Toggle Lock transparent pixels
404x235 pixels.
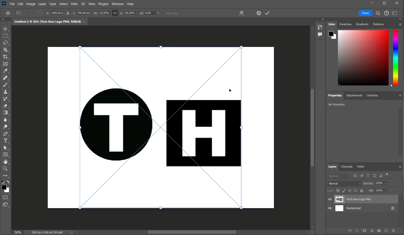[x=338, y=191]
